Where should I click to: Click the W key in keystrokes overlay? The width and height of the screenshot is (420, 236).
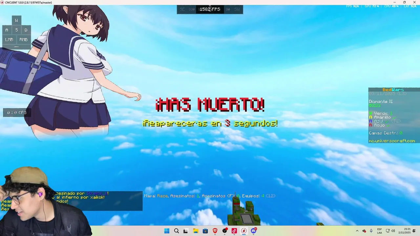(16, 20)
